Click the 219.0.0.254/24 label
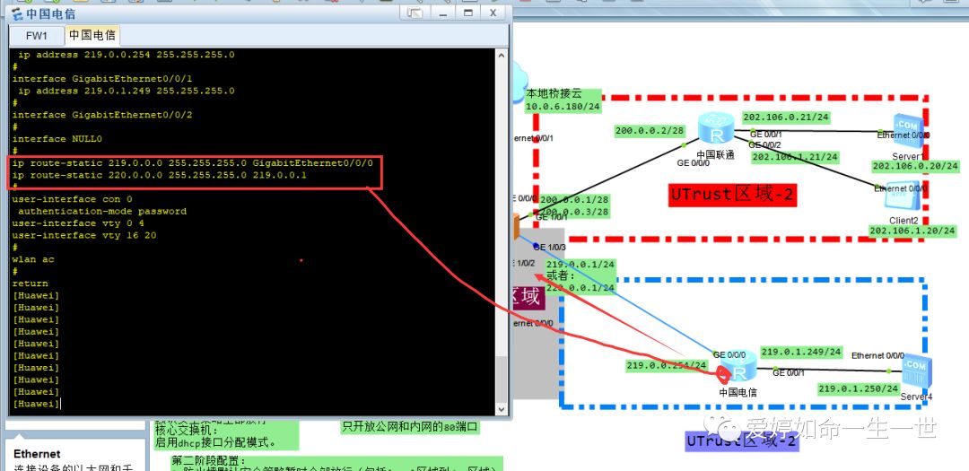The image size is (969, 471). coord(666,364)
